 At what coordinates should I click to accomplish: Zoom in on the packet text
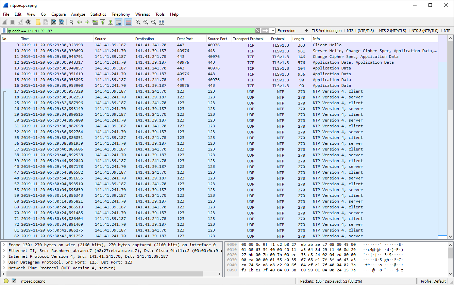point(138,22)
